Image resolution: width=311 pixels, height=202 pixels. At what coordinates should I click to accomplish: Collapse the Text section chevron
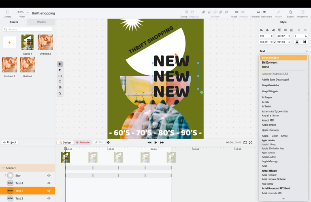(307, 51)
